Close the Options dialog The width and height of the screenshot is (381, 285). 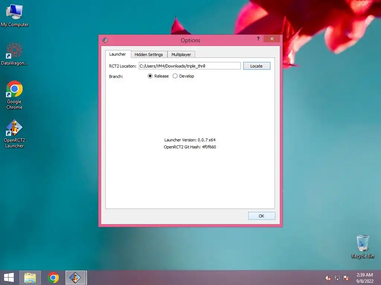tap(272, 39)
